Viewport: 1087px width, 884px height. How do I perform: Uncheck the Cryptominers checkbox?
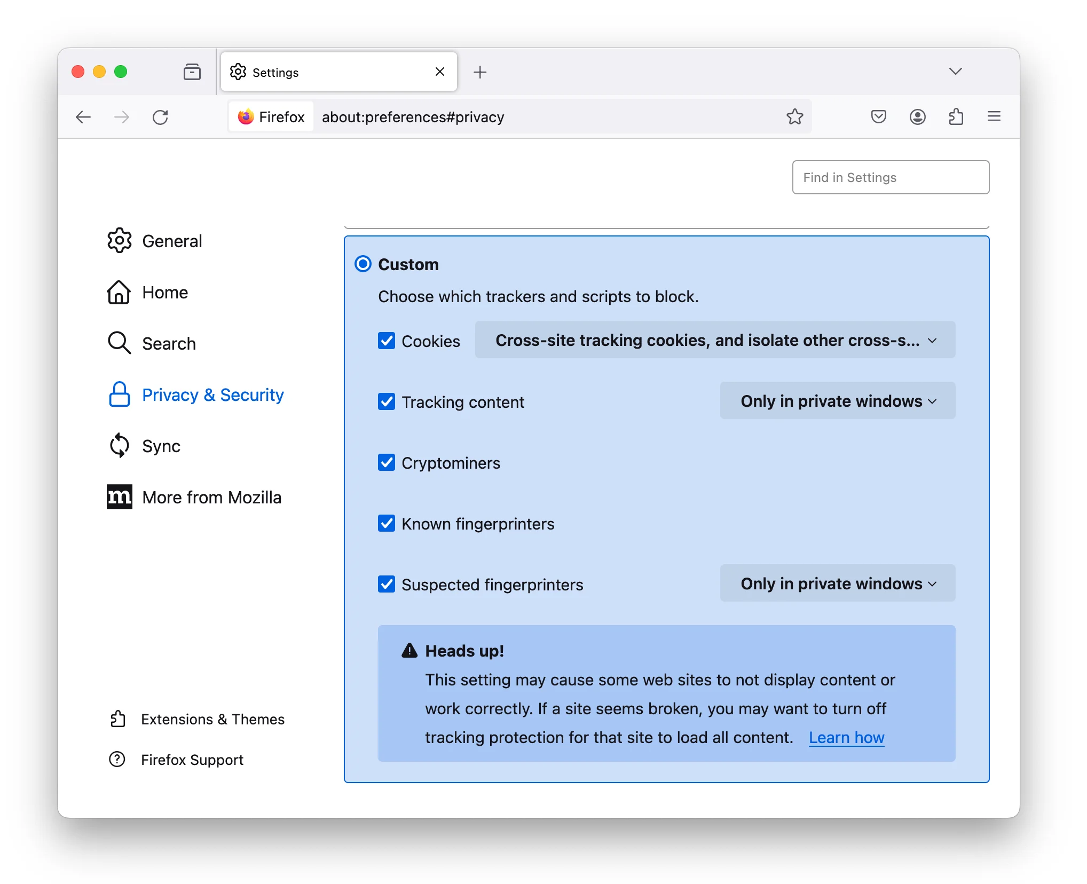[387, 462]
